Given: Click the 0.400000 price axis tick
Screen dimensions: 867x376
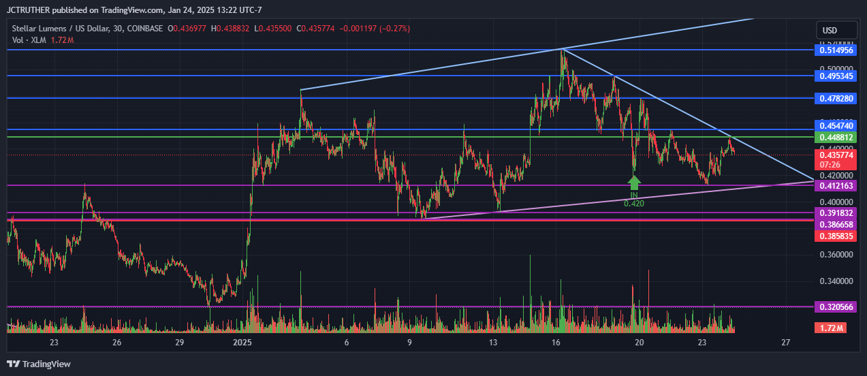Looking at the screenshot, I should pyautogui.click(x=836, y=202).
